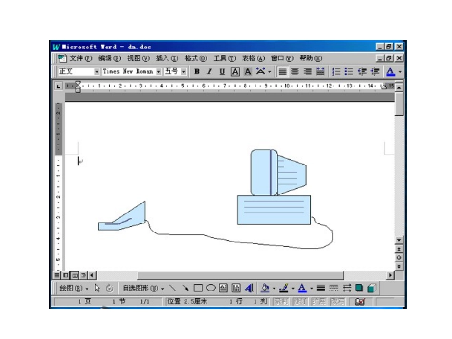Toggle underline formatting
The image size is (452, 339).
(222, 71)
